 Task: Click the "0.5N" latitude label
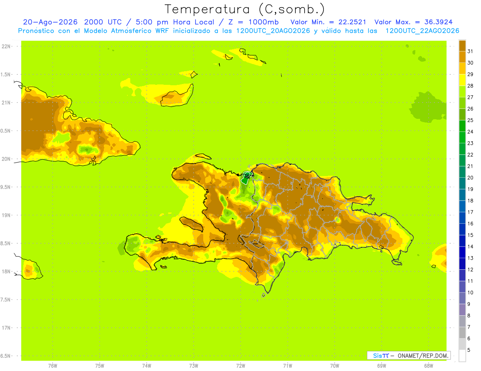click(6, 131)
